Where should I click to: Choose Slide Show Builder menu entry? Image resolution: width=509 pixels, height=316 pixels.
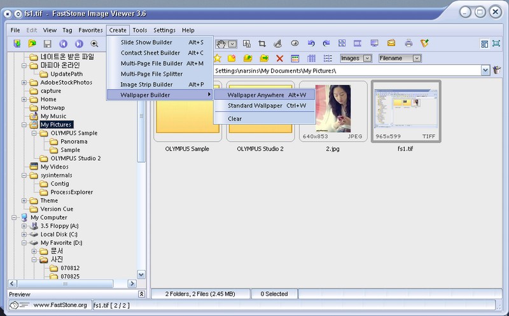[160, 42]
